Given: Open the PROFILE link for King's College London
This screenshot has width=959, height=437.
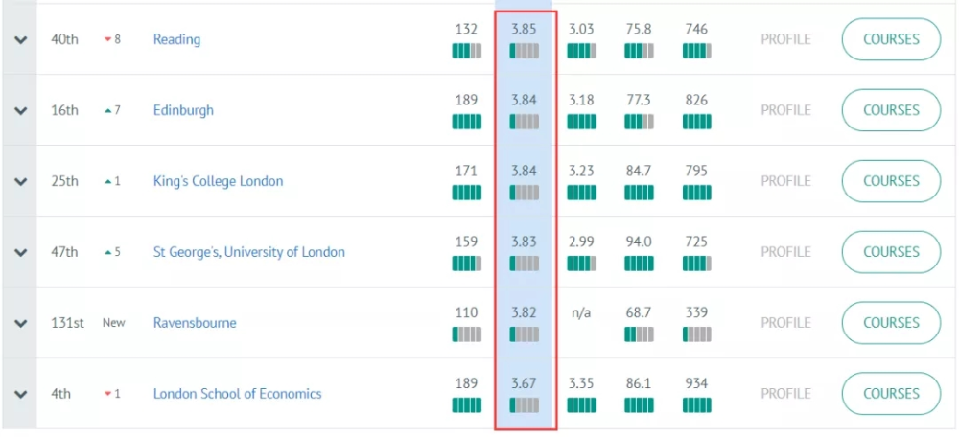Looking at the screenshot, I should pos(786,181).
